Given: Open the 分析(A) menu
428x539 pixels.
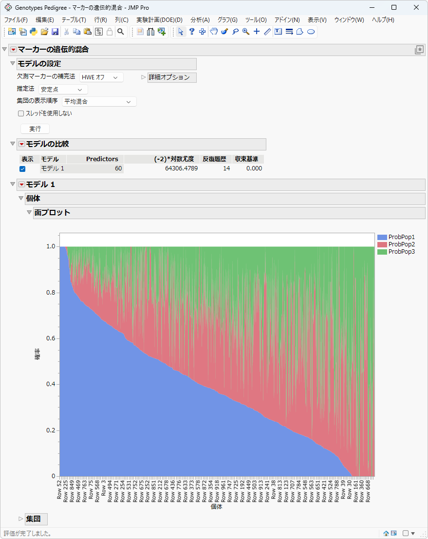Looking at the screenshot, I should pos(200,20).
